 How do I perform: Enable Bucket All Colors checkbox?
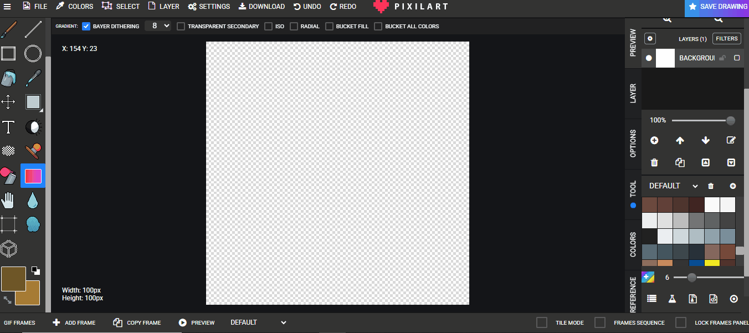pos(378,26)
